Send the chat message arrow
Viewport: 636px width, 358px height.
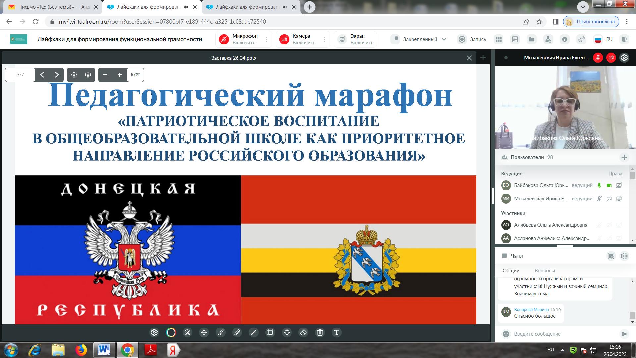(x=624, y=334)
